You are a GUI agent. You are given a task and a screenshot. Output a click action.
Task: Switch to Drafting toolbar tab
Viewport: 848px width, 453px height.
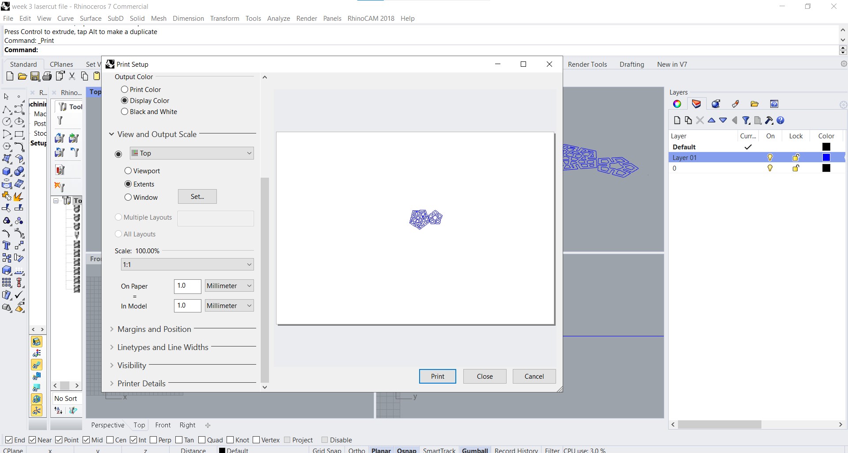pyautogui.click(x=632, y=64)
